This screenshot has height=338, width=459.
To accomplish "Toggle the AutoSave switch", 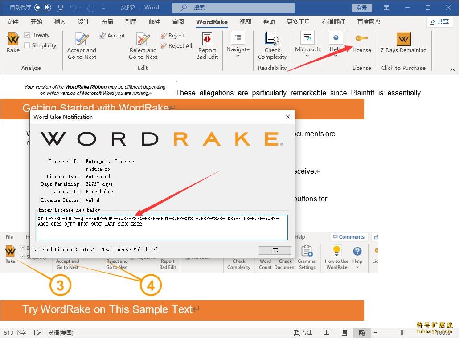I will click(43, 7).
